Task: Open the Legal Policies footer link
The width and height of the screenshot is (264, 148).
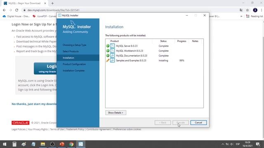Action: point(19,129)
